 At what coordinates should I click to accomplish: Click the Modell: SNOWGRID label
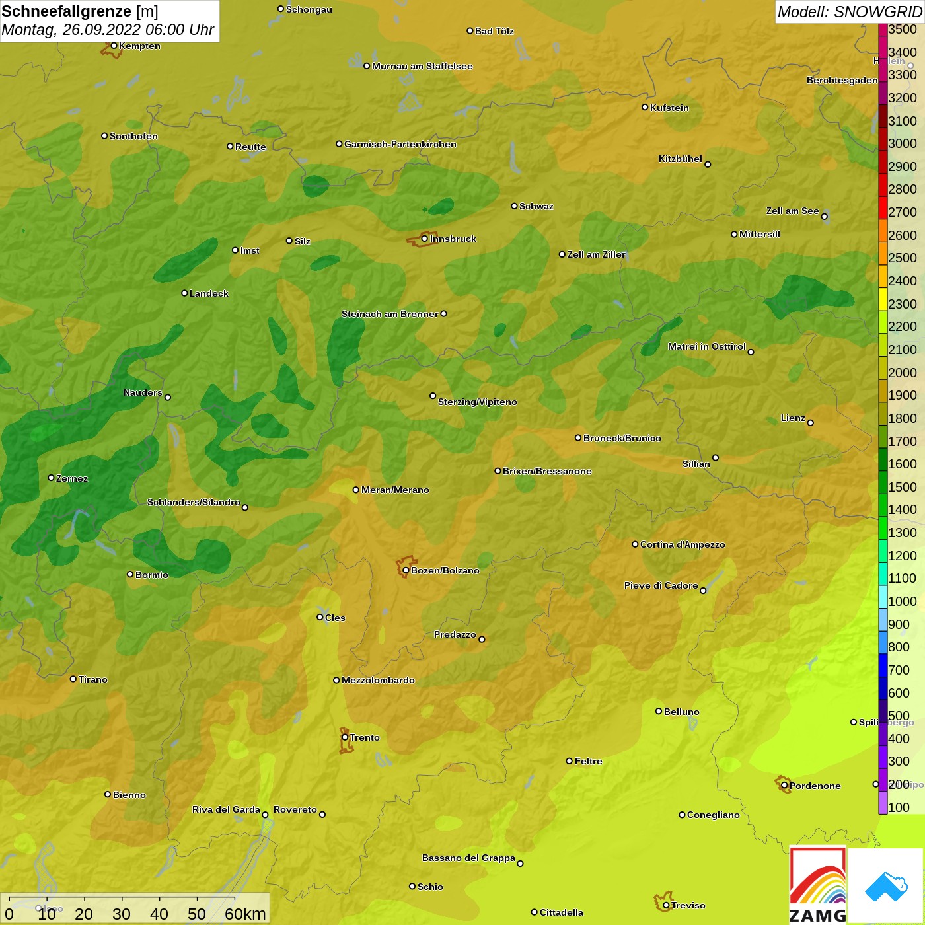pyautogui.click(x=850, y=12)
